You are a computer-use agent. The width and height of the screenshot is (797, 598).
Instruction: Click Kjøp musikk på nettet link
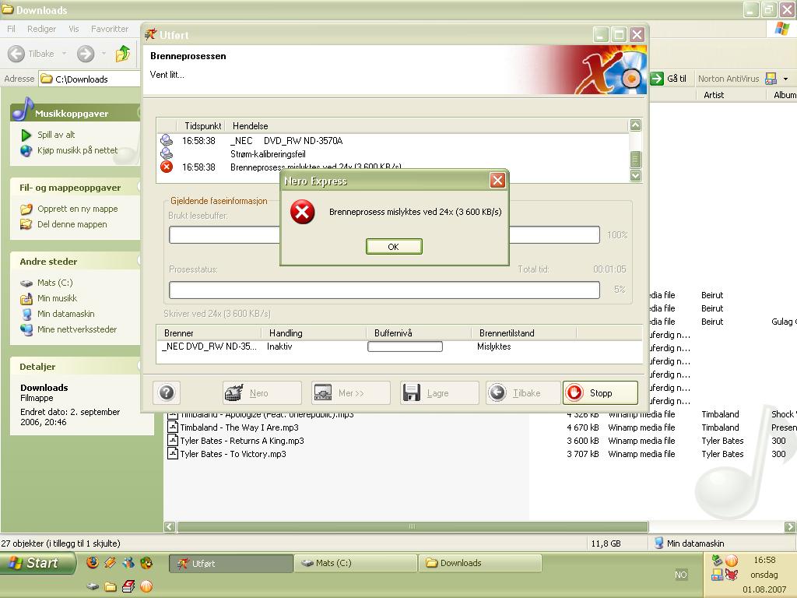click(x=77, y=150)
